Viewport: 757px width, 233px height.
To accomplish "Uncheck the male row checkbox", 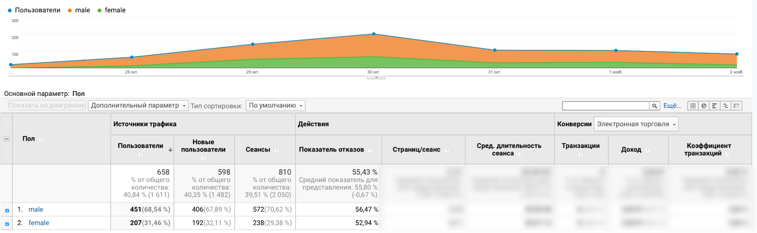I will click(x=7, y=210).
